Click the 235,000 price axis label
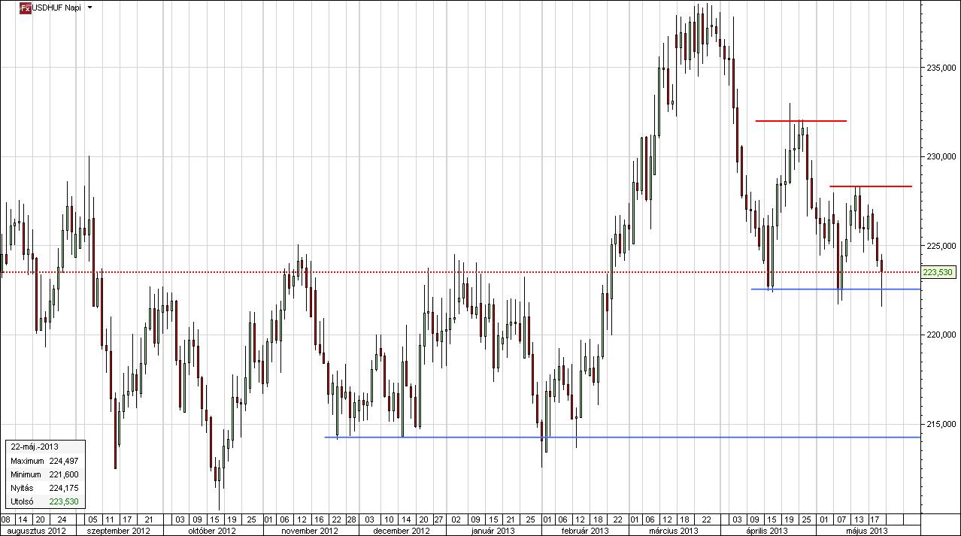The height and width of the screenshot is (536, 961). (x=942, y=68)
